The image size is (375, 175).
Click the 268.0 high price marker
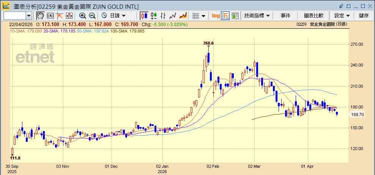(208, 43)
